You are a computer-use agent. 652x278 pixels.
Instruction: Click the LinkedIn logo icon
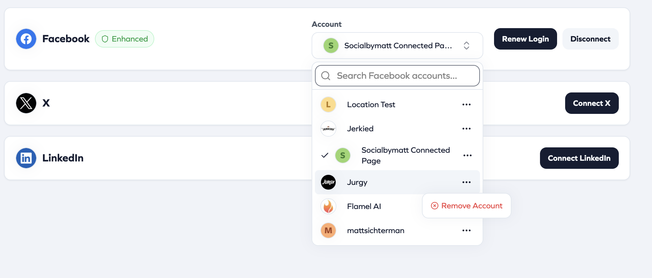[26, 158]
